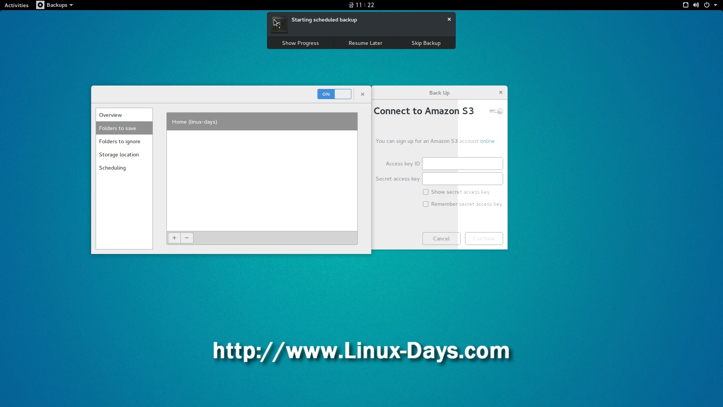The width and height of the screenshot is (723, 407).
Task: Toggle the automatic backup ON switch
Action: tap(334, 94)
